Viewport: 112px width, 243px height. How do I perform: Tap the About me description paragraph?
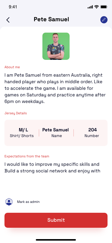click(55, 89)
